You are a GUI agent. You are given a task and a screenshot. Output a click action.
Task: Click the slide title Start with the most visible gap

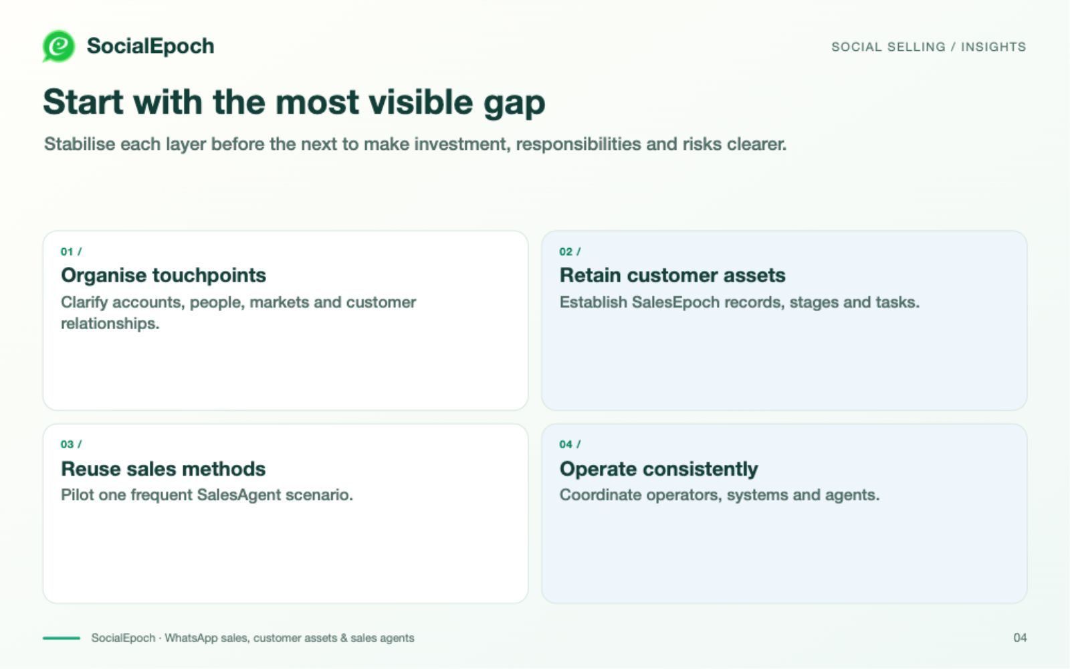tap(294, 103)
